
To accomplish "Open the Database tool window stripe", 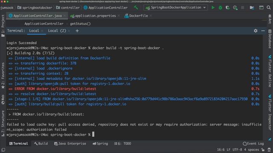I will [x=270, y=39].
